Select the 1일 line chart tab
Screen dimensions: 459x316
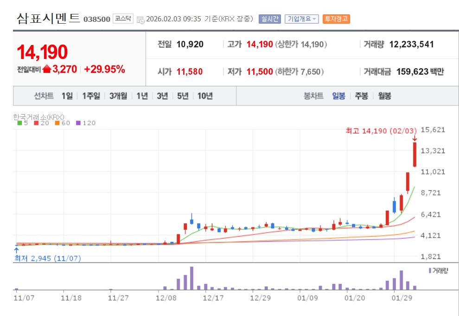67,96
